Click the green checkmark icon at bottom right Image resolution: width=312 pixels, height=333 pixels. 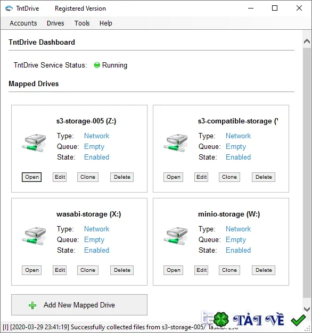point(298,320)
